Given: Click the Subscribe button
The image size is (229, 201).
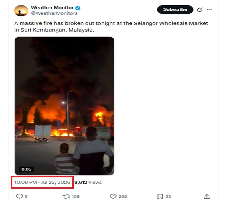Looking at the screenshot, I should 175,10.
